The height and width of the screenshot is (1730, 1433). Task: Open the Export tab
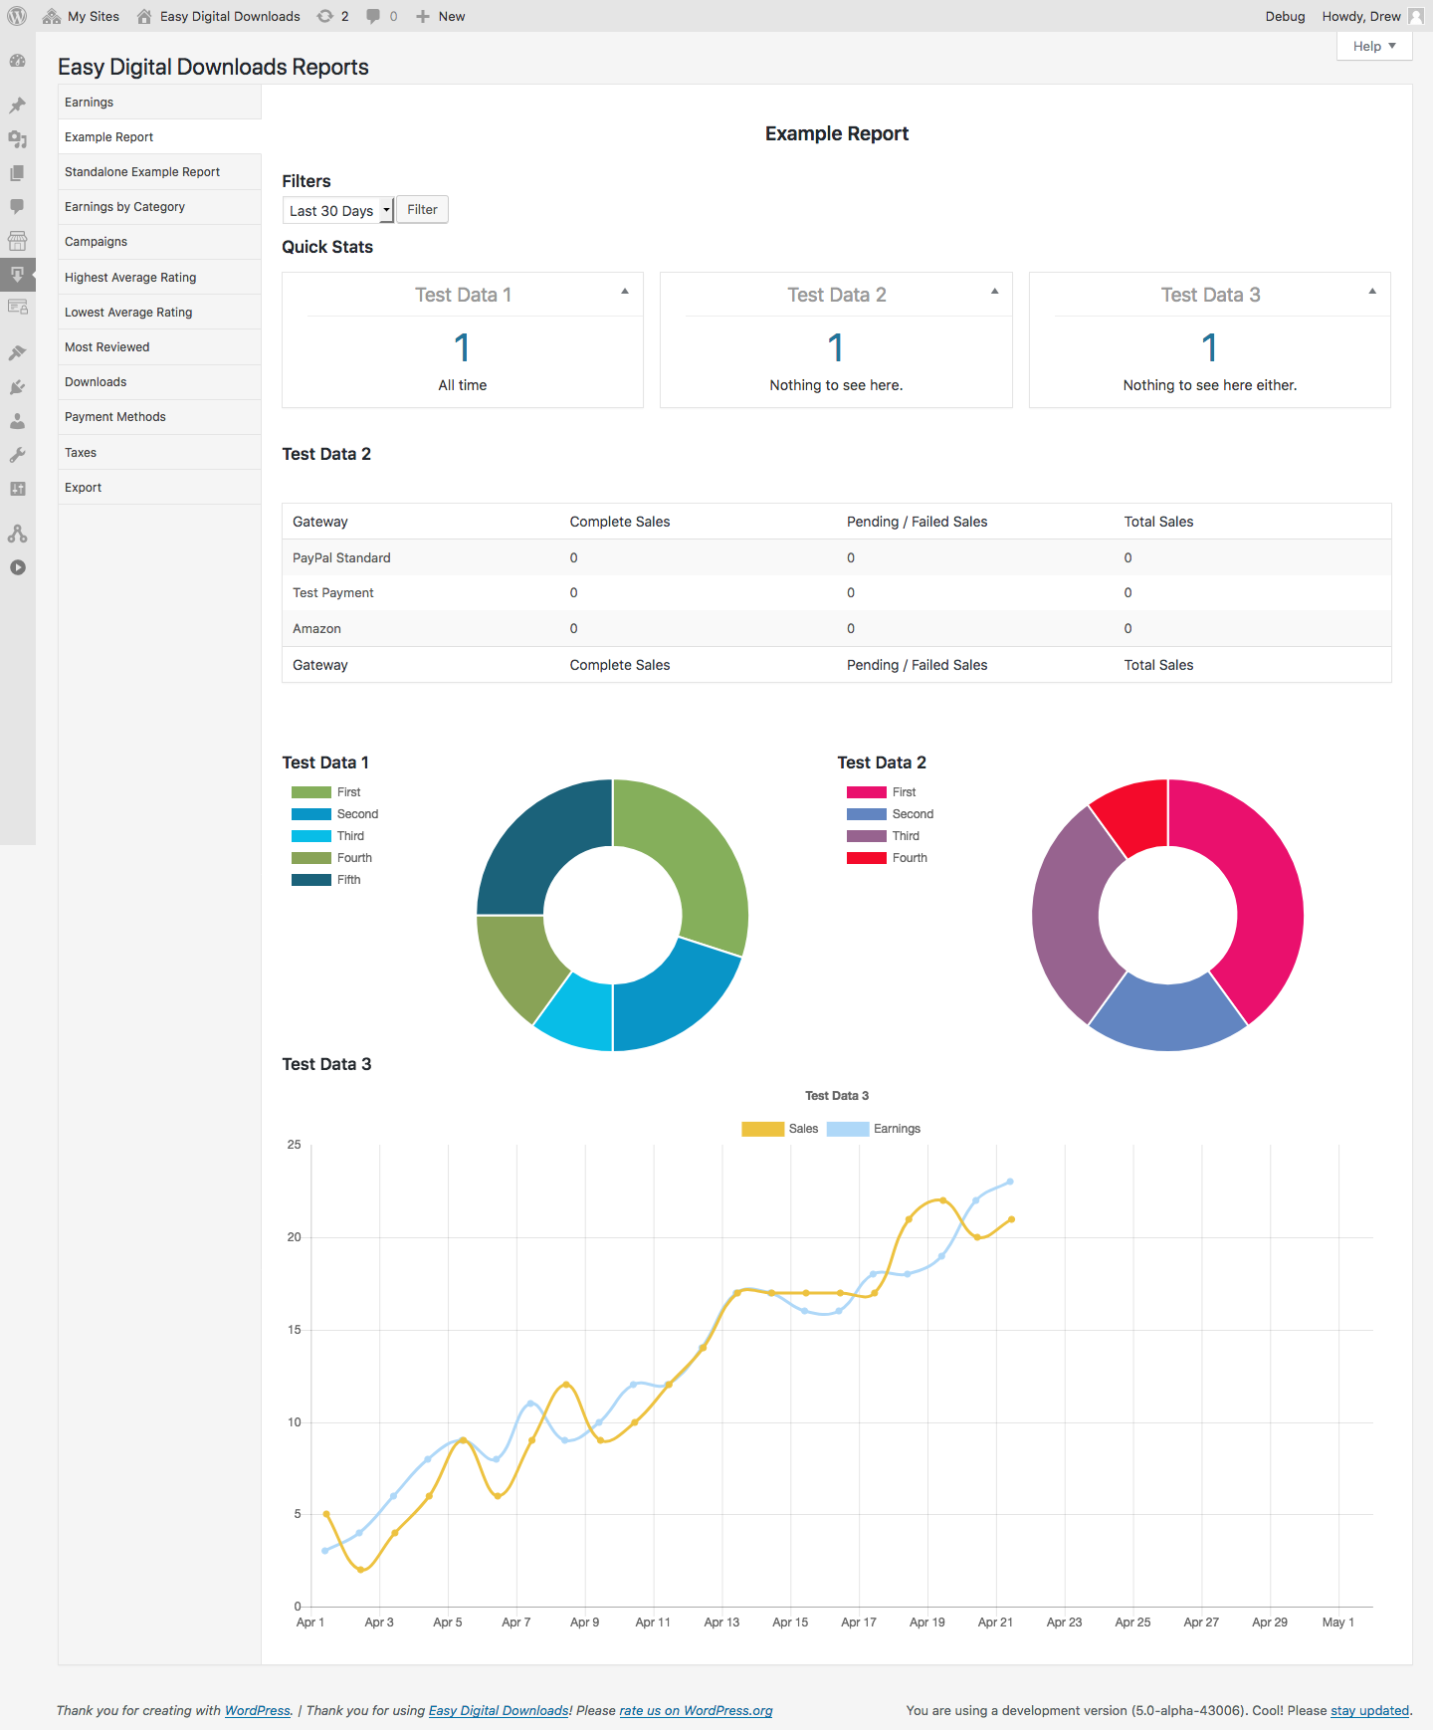(x=159, y=488)
